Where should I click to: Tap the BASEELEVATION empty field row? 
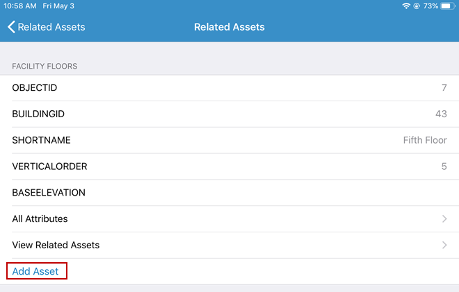tap(209, 193)
